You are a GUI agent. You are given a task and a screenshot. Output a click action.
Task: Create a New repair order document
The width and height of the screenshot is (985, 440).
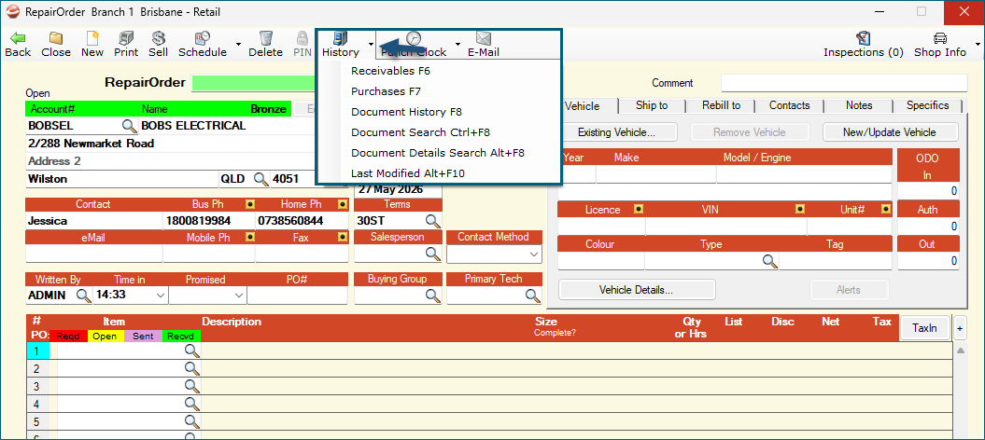pos(92,39)
